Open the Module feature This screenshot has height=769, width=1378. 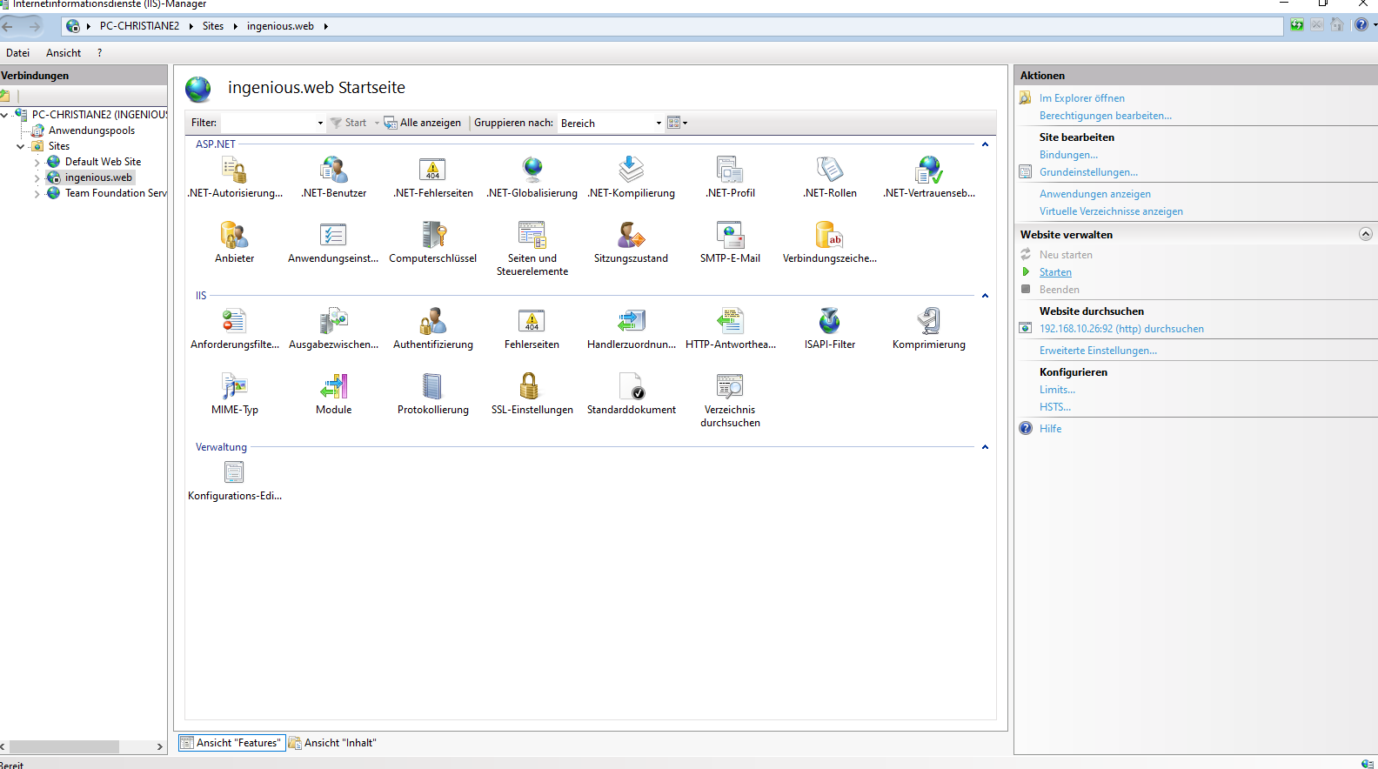click(x=333, y=394)
